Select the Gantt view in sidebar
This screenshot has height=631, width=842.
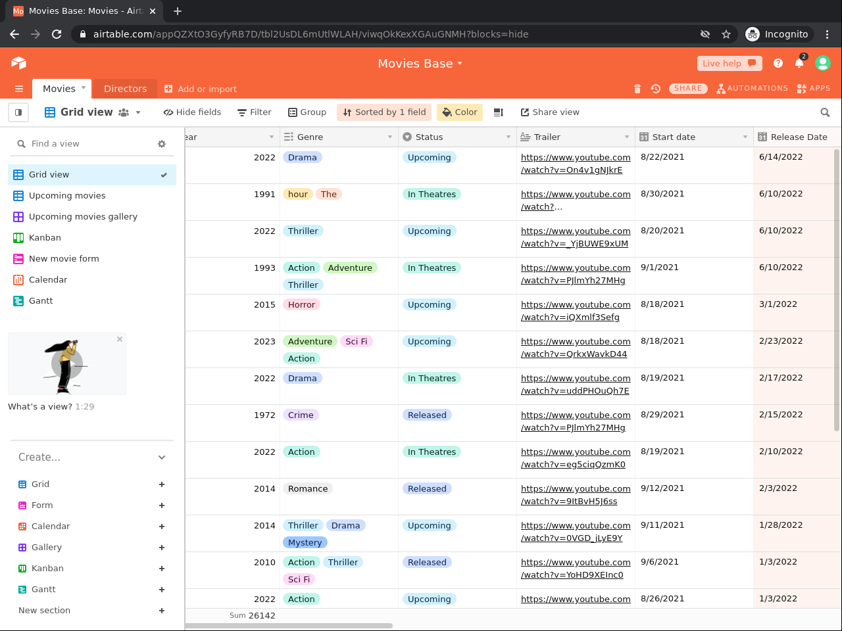coord(92,301)
